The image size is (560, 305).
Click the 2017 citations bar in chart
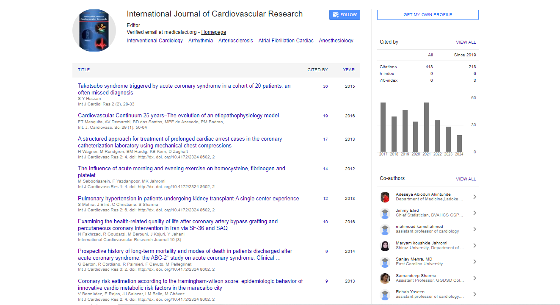383,127
